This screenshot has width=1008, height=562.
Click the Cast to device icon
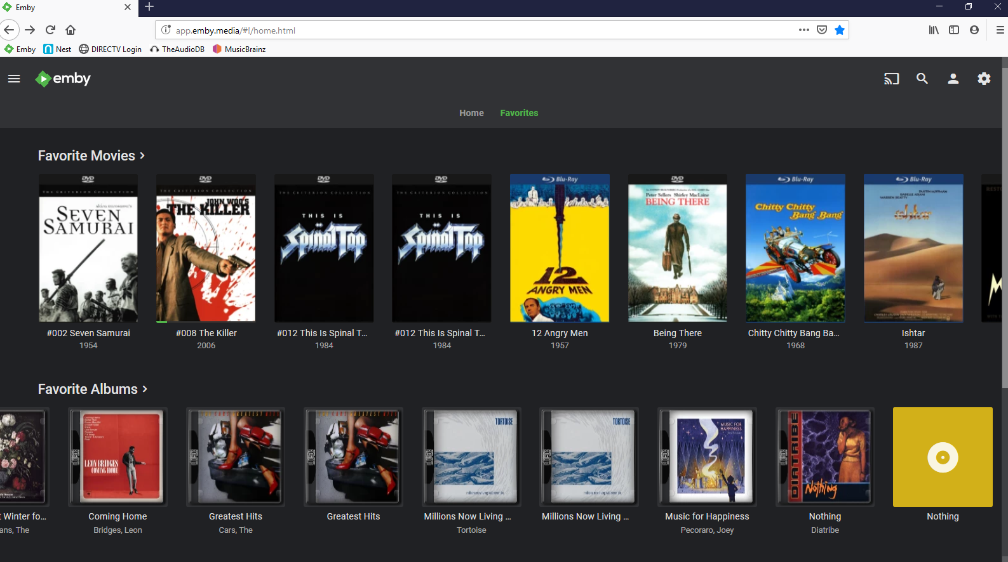(891, 79)
